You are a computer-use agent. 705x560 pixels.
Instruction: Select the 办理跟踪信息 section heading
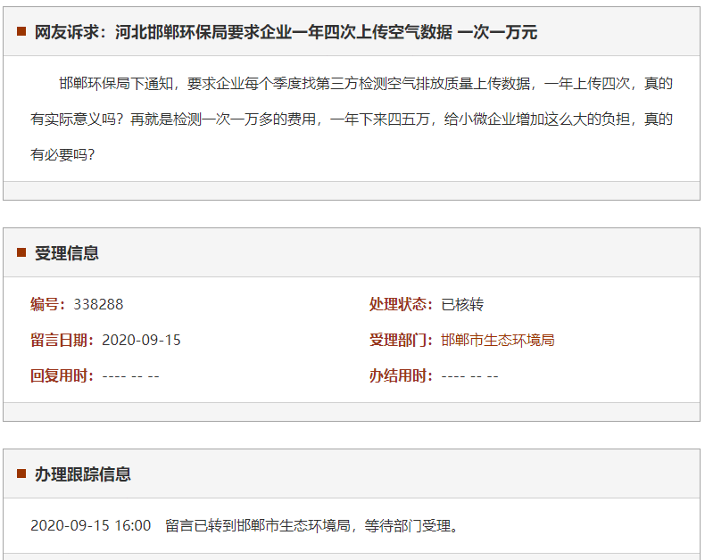pyautogui.click(x=83, y=474)
